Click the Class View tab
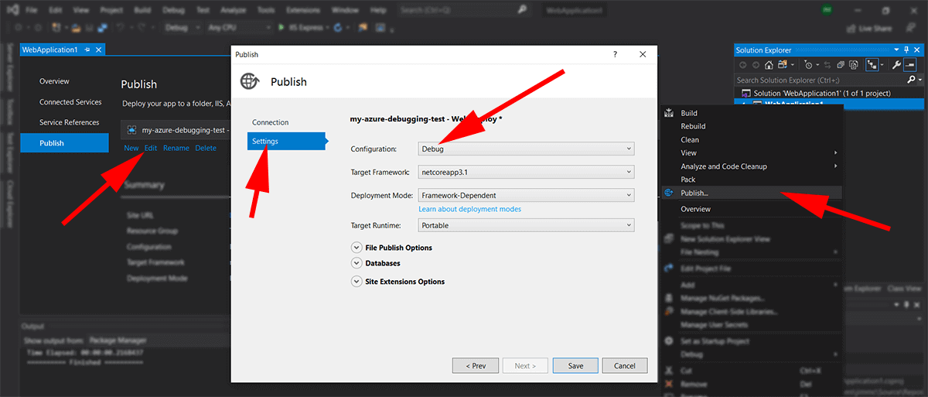 903,288
